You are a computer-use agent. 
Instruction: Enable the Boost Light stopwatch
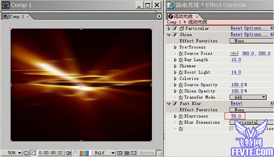(x=181, y=72)
